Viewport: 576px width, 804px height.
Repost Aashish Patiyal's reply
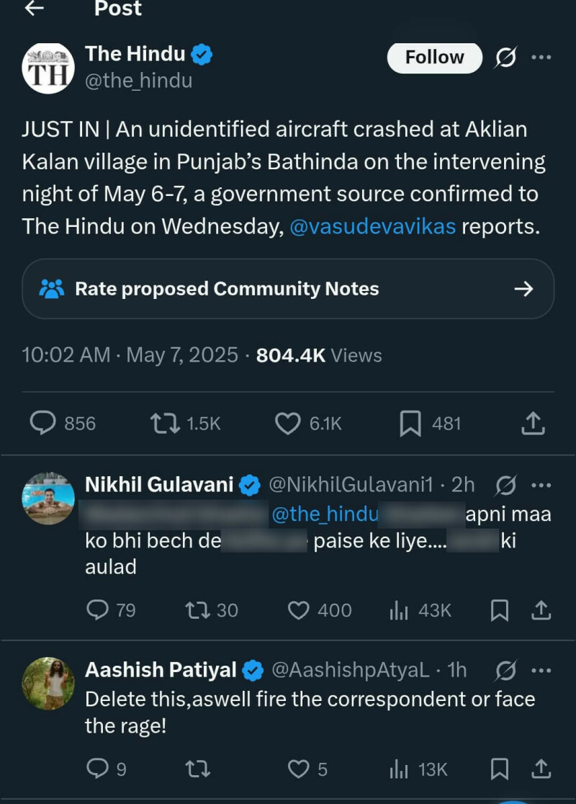[x=197, y=769]
